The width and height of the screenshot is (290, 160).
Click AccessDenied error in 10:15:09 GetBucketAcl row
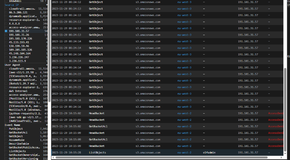[275, 139]
